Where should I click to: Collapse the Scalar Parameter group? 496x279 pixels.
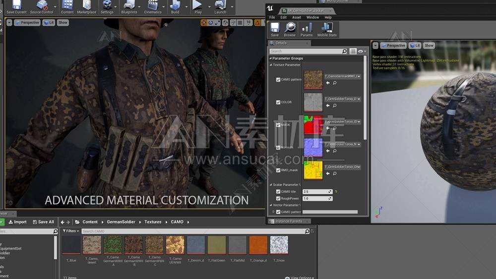click(271, 184)
